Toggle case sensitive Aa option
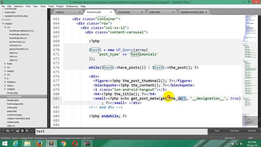The width and height of the screenshot is (261, 147). pos(8,131)
